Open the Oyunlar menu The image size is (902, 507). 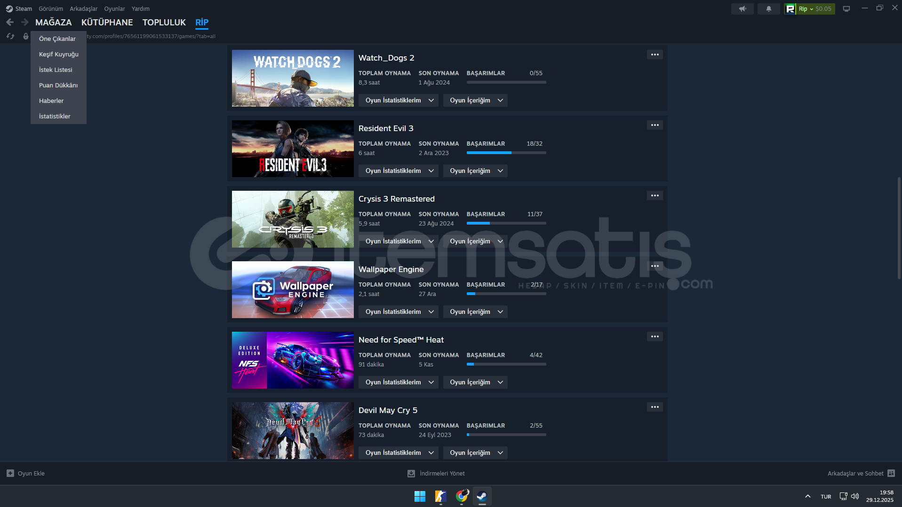coord(114,9)
